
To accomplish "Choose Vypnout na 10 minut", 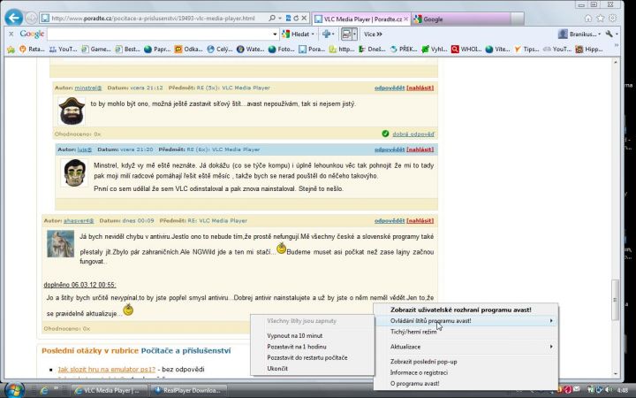I will 295,335.
